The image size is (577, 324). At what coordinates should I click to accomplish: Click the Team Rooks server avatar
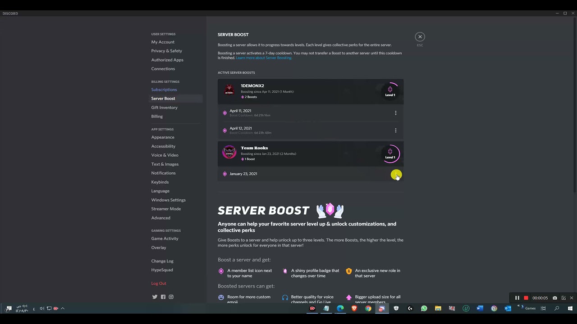point(229,152)
